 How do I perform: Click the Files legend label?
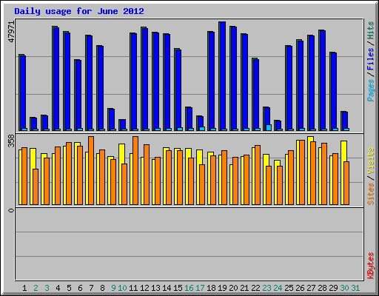point(371,58)
